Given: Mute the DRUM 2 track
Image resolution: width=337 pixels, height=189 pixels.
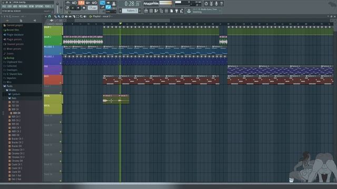Looking at the screenshot, I should coord(61,44).
